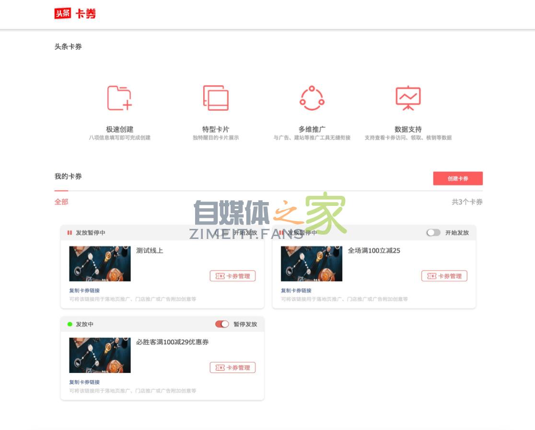Image resolution: width=535 pixels, height=430 pixels.
Task: Enable 开始发放 for the 测试线上 coupon
Action: point(222,233)
